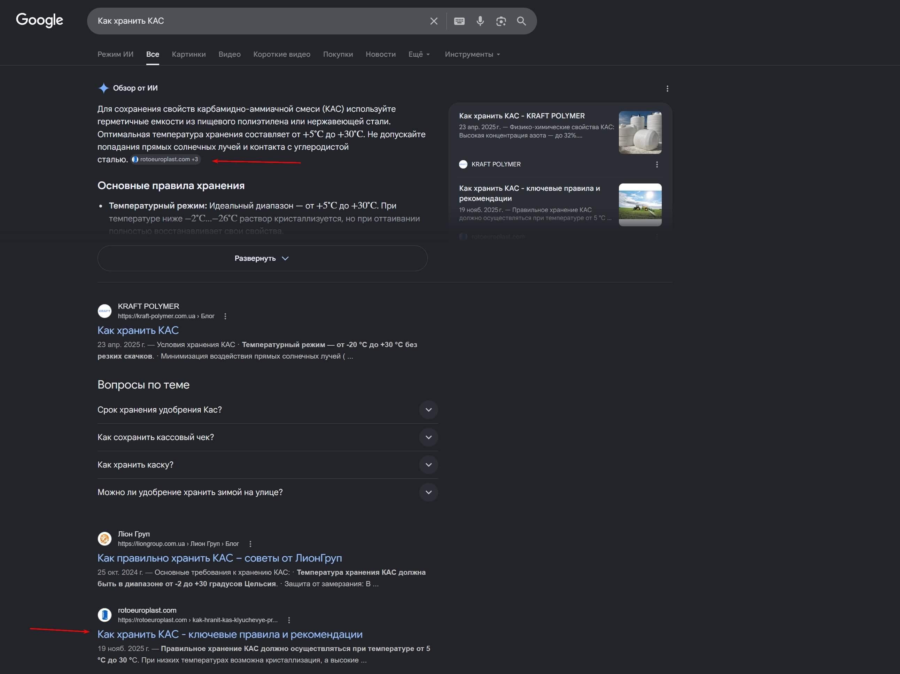Click the Ліон Груп site name
Image resolution: width=900 pixels, height=674 pixels.
134,534
